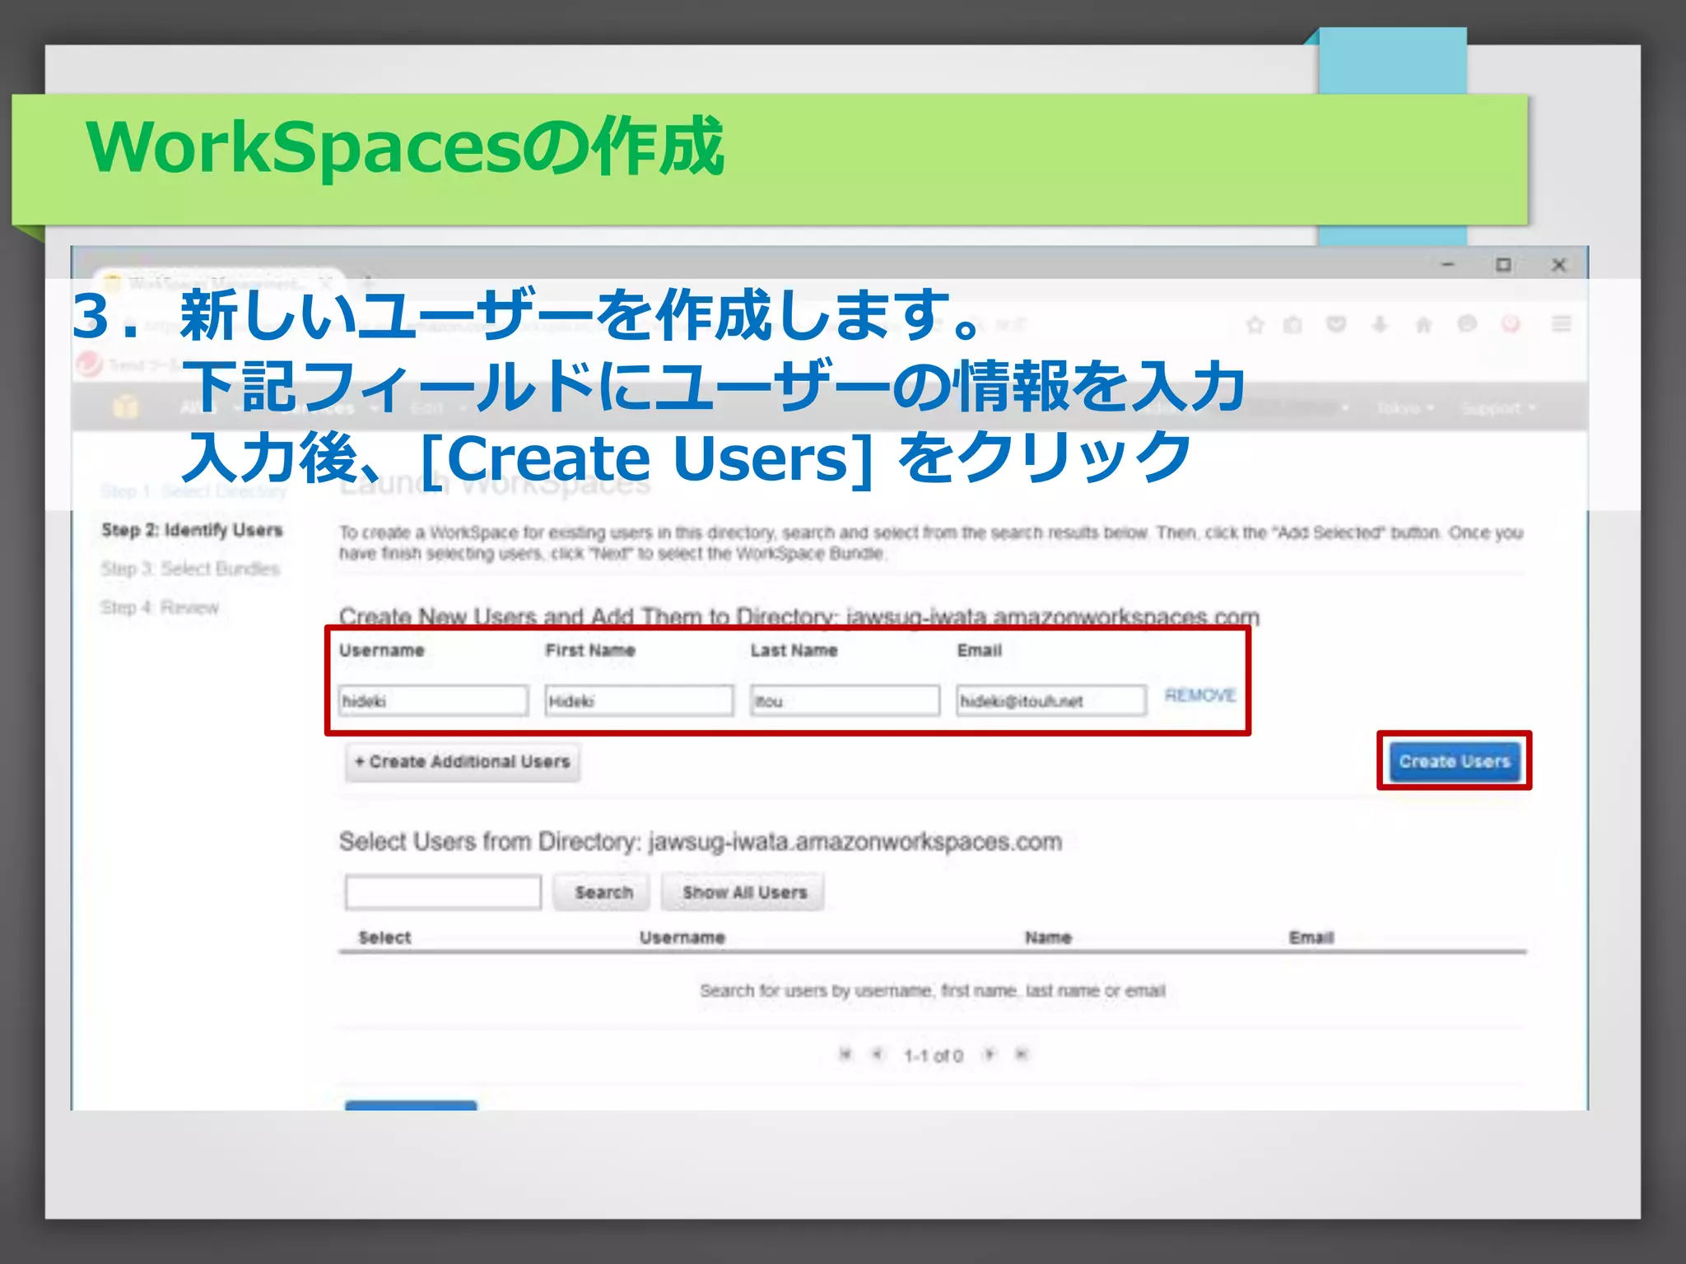The width and height of the screenshot is (1686, 1264).
Task: Click the Email input field
Action: tap(1051, 701)
